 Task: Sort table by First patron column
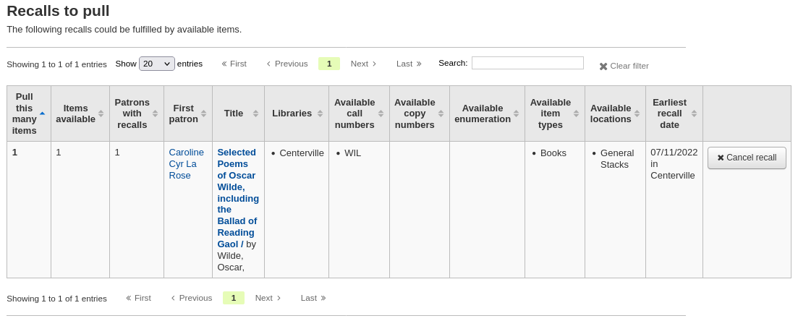coord(203,114)
